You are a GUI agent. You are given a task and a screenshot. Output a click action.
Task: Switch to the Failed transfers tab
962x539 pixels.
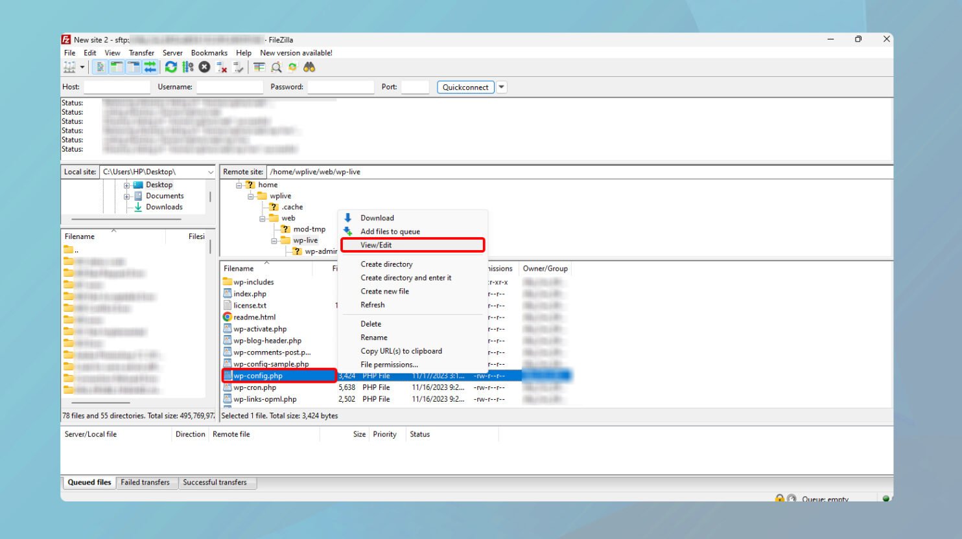click(x=147, y=482)
